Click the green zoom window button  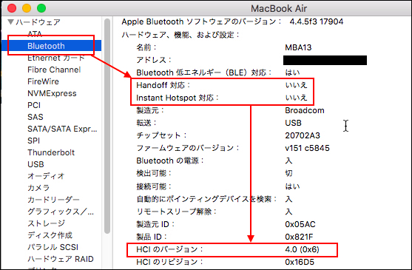coord(41,8)
